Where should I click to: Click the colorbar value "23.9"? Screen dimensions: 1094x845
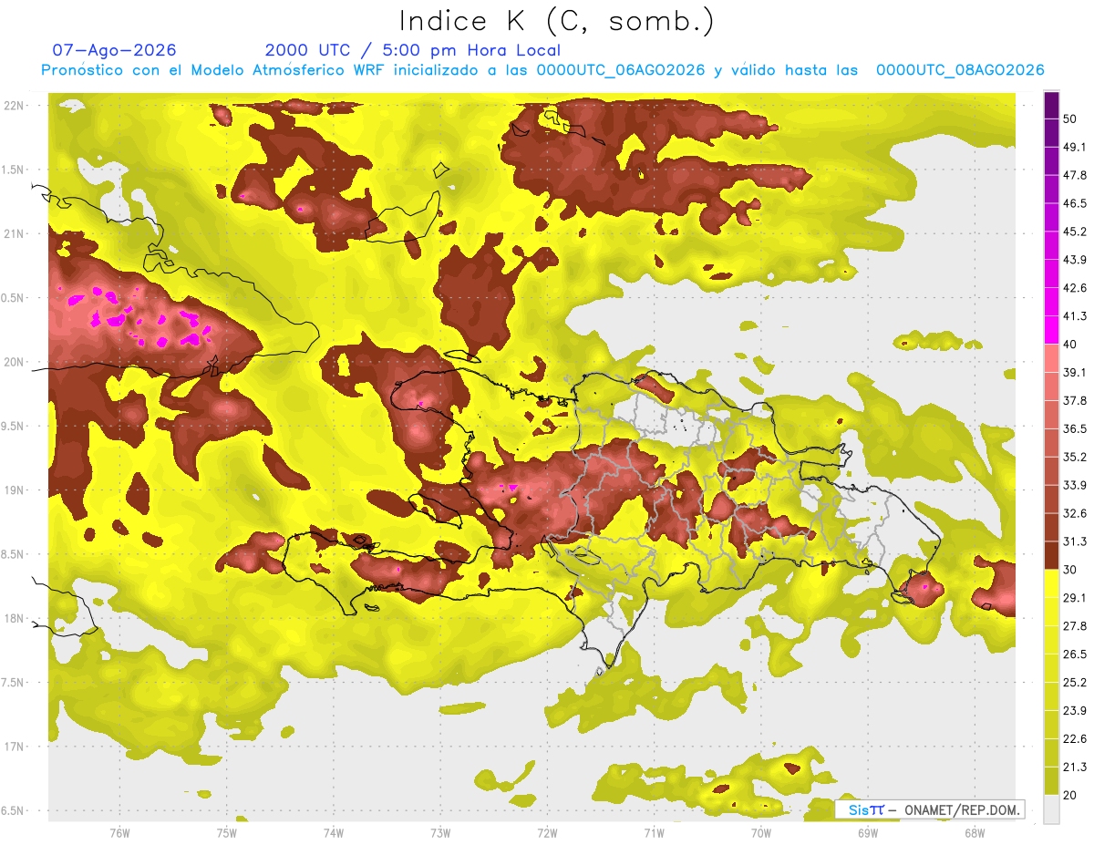tap(1075, 711)
